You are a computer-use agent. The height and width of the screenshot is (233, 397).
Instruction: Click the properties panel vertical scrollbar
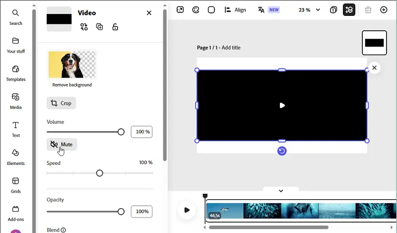[x=165, y=85]
